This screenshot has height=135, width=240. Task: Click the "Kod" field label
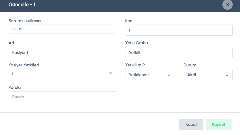click(129, 21)
